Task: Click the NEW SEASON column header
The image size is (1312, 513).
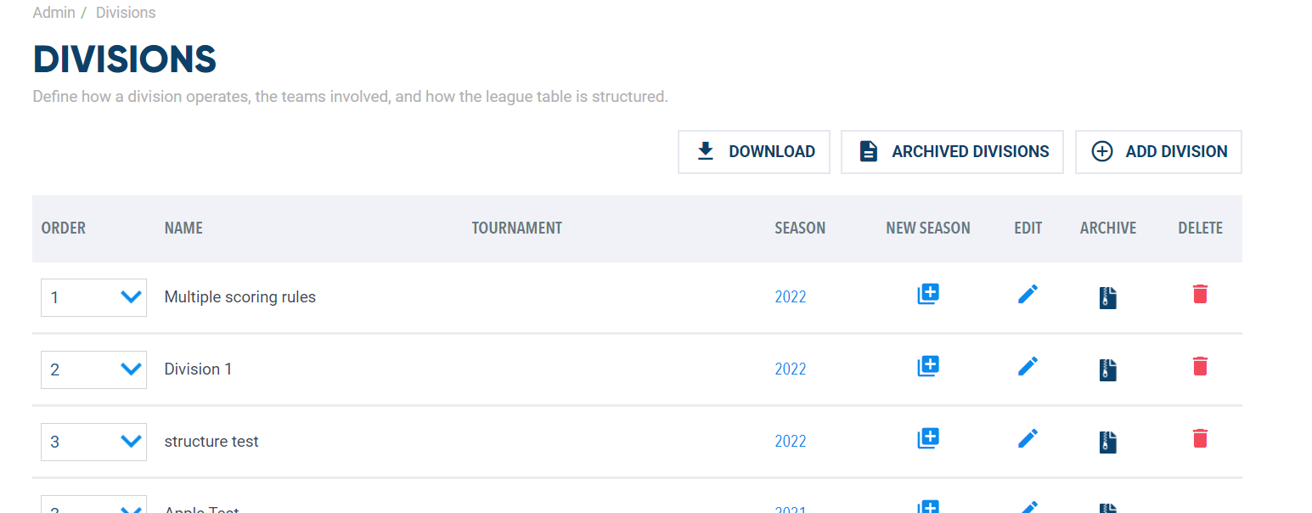Action: pyautogui.click(x=928, y=228)
